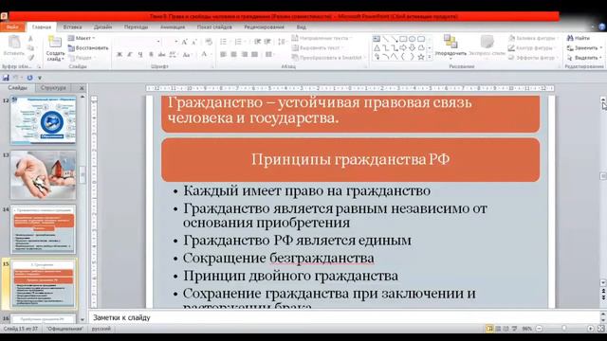Open the File (Файл) tab
This screenshot has height=341, width=607.
point(12,27)
